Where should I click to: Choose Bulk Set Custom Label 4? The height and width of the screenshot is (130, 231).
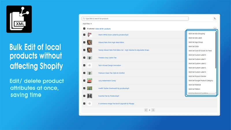[x=197, y=72]
